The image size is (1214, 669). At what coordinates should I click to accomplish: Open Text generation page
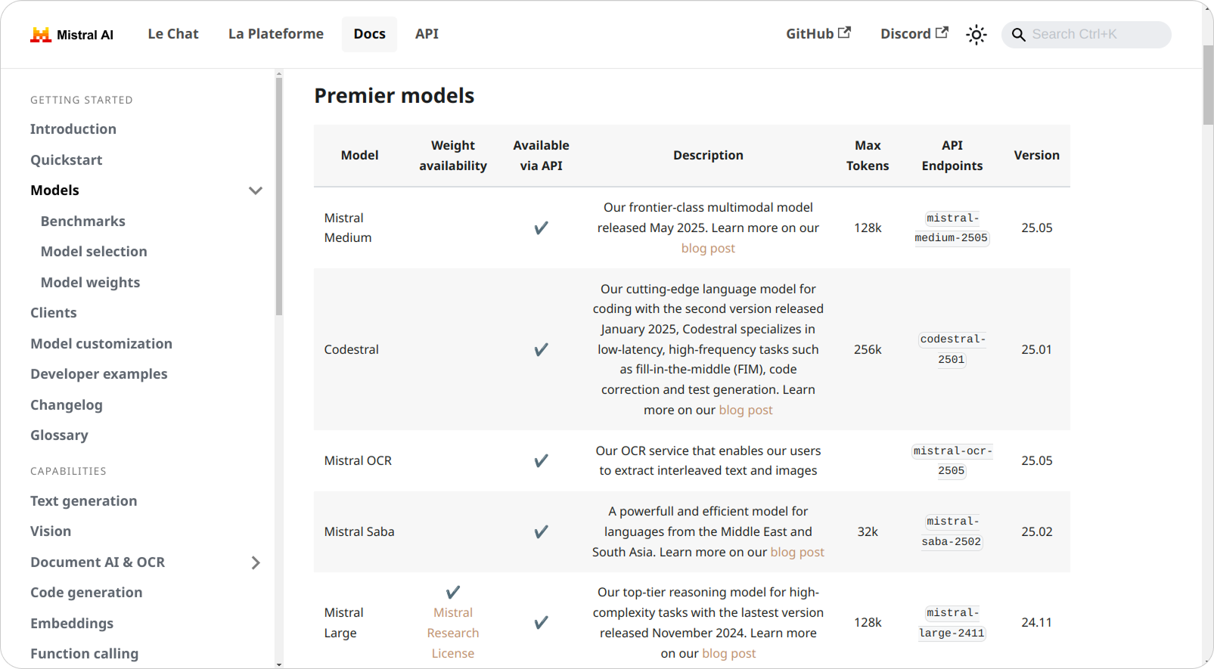84,501
